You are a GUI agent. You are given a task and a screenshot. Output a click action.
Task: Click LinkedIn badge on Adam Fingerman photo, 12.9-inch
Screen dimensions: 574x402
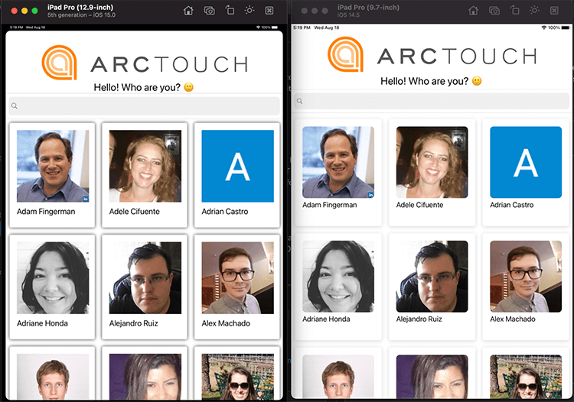click(86, 199)
